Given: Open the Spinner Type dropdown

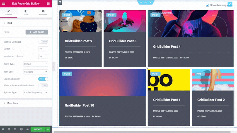Looking at the screenshot, I should coord(36,92).
